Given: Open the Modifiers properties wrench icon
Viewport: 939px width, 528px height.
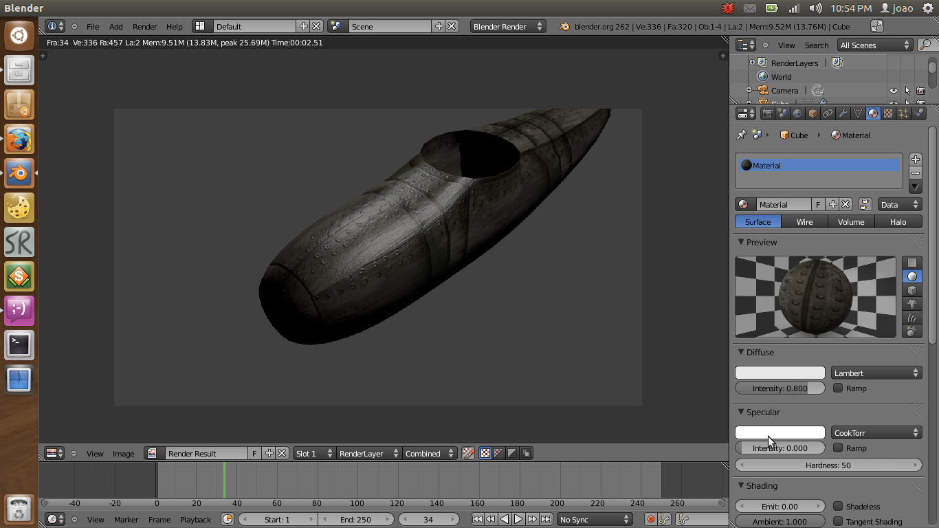Looking at the screenshot, I should [843, 113].
